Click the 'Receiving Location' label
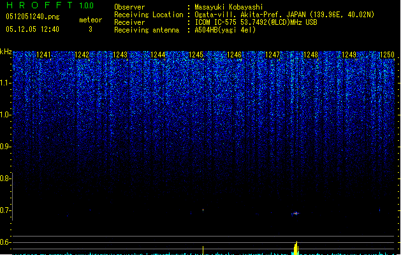The width and height of the screenshot is (401, 255). click(x=149, y=15)
